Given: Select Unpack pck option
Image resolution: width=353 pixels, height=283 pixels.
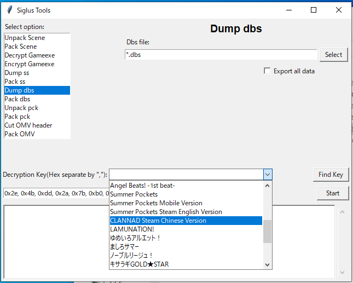Looking at the screenshot, I should (x=37, y=108).
